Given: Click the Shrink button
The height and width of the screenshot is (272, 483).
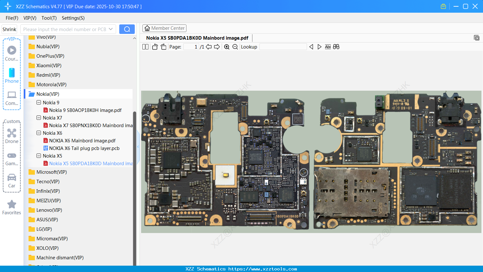Looking at the screenshot, I should pyautogui.click(x=10, y=29).
